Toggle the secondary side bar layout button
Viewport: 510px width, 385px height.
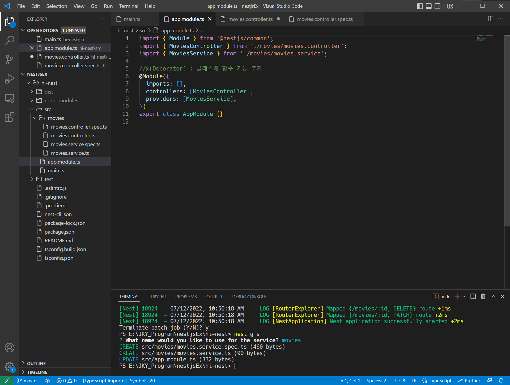(437, 6)
